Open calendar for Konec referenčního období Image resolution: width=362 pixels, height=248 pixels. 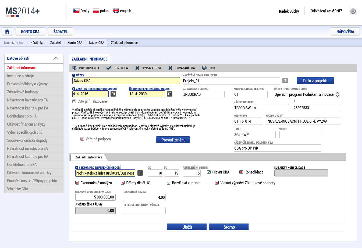pyautogui.click(x=170, y=94)
